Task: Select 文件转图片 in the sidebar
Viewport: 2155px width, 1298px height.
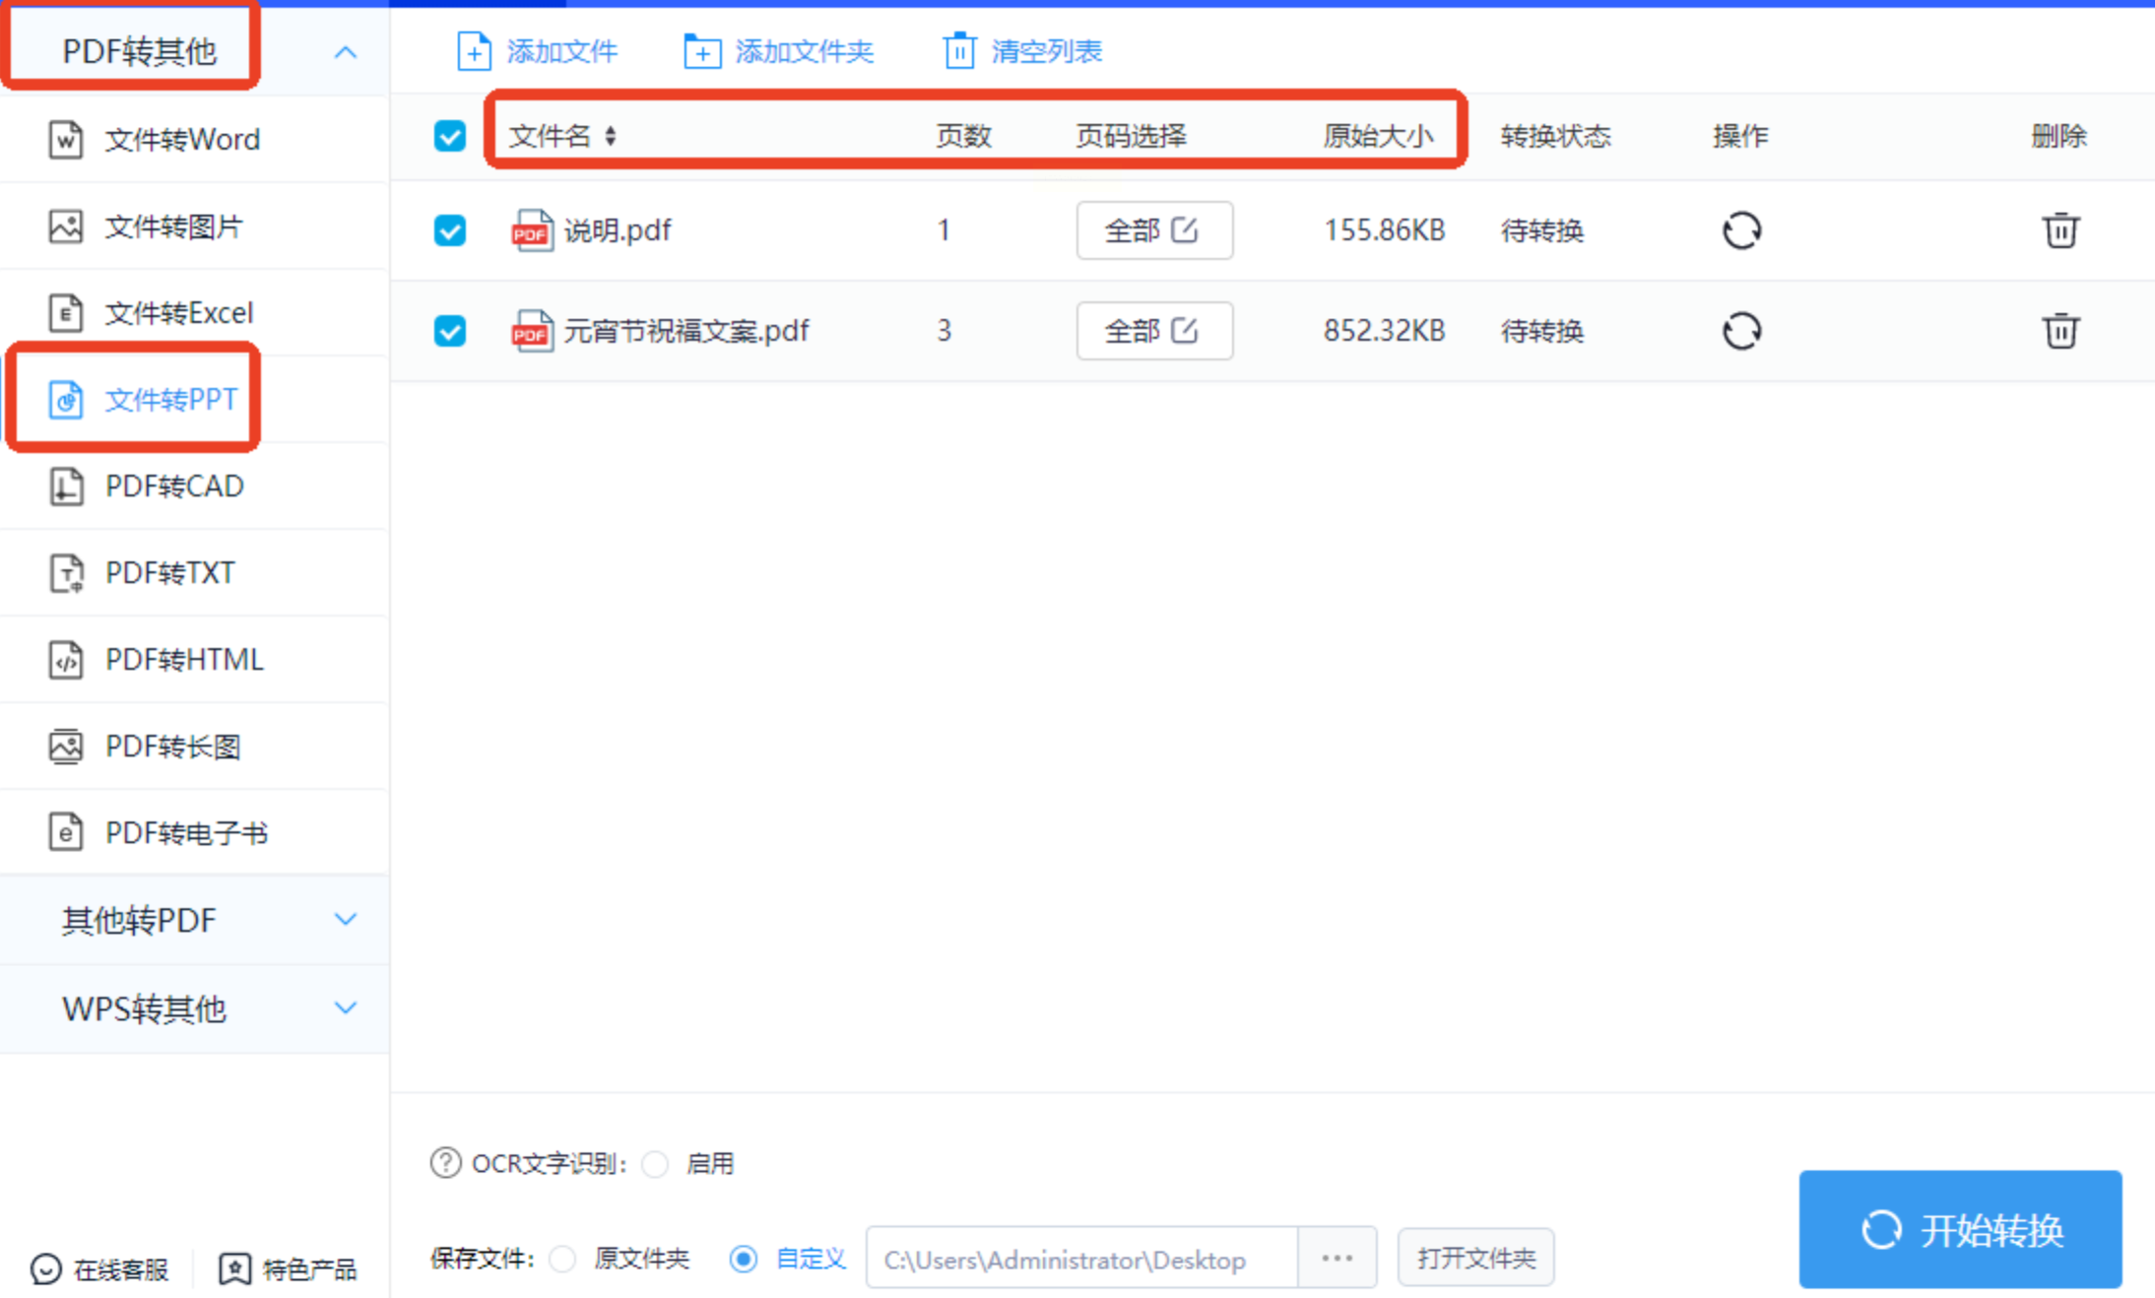Action: click(x=194, y=227)
